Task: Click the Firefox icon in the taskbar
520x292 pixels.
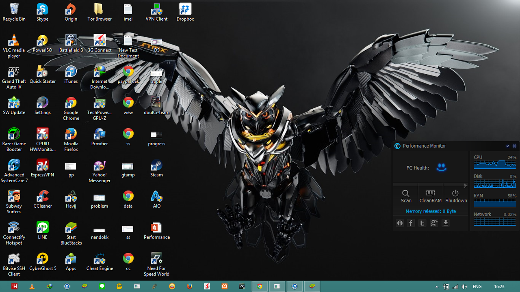Action: click(189, 286)
